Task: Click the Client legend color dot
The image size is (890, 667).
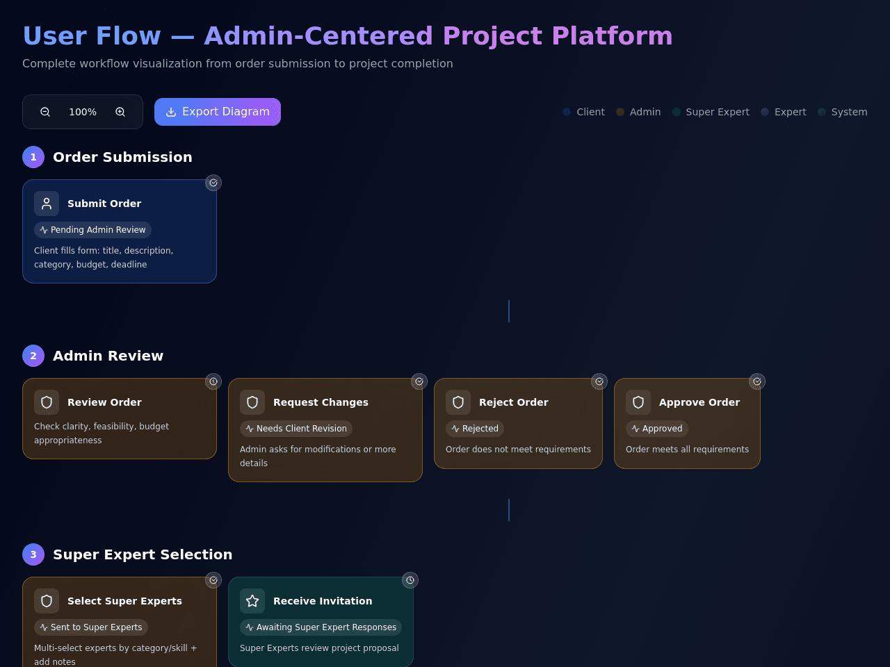Action: [567, 112]
